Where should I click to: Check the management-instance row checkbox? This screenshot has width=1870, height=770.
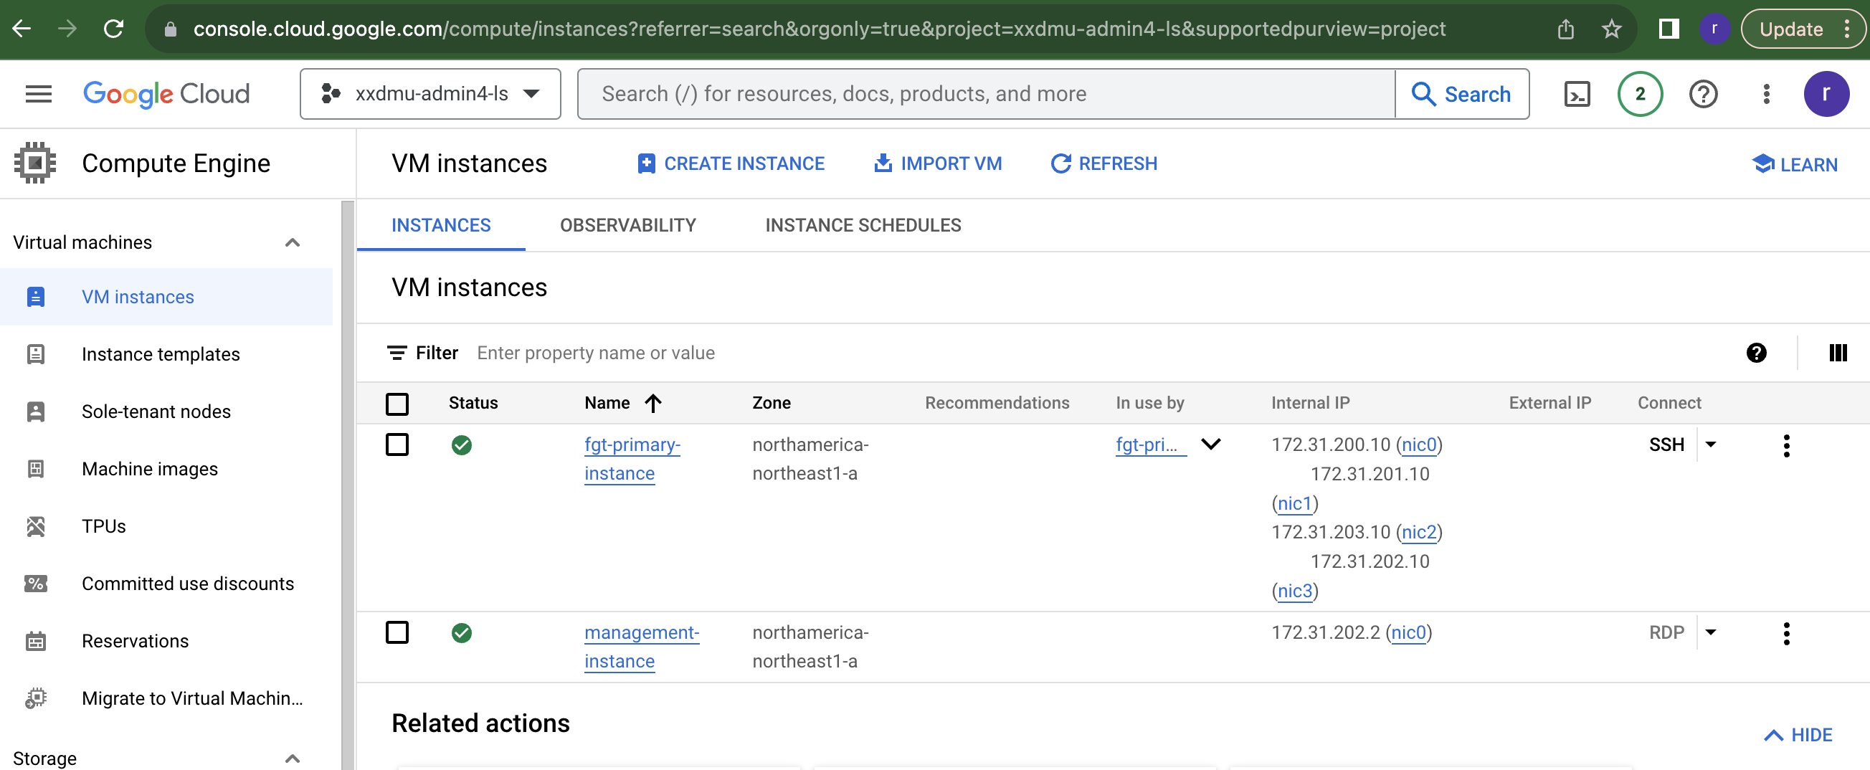coord(397,632)
